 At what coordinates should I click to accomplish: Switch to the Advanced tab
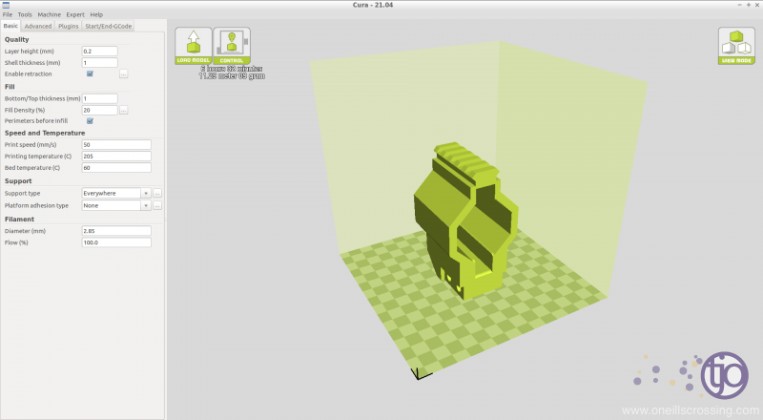click(38, 27)
